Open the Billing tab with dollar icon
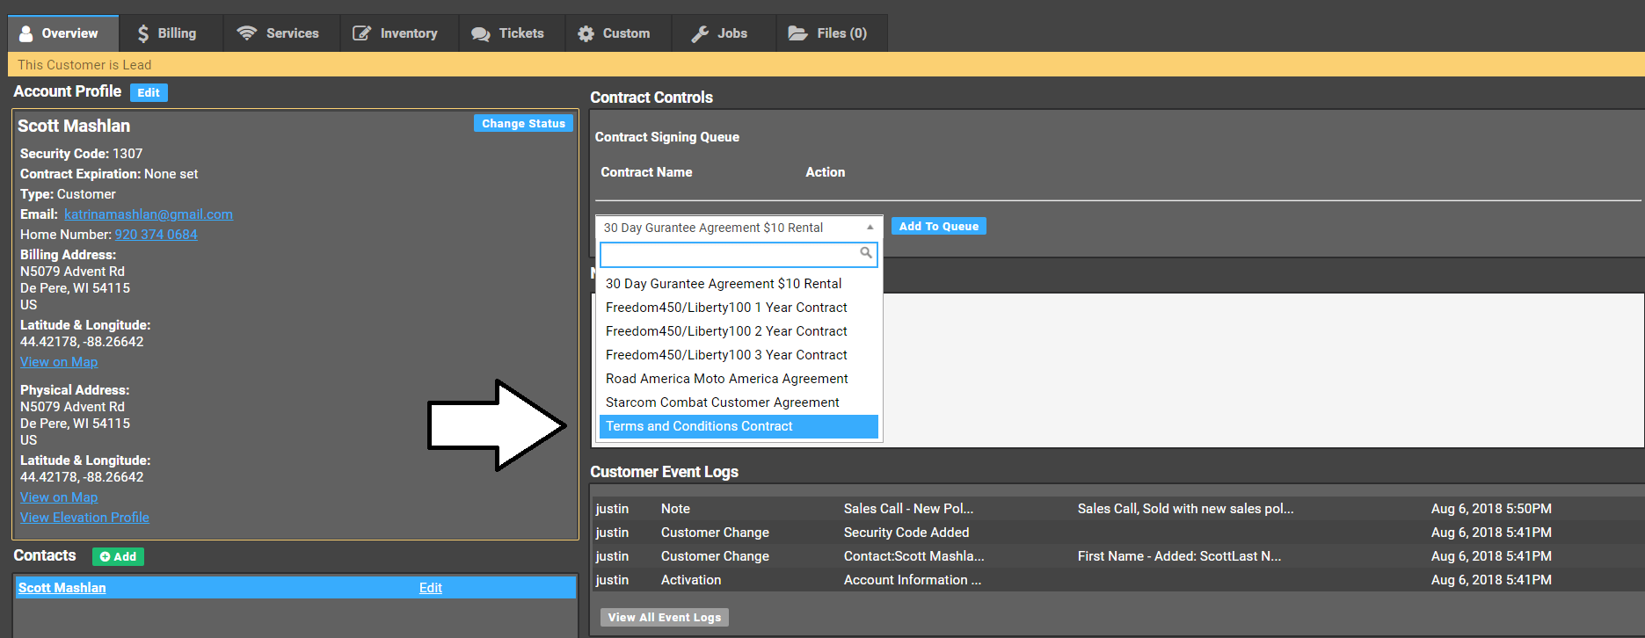This screenshot has height=638, width=1645. pyautogui.click(x=167, y=33)
